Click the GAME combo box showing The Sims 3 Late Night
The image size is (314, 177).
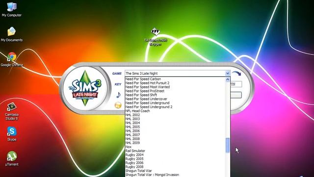(178, 73)
